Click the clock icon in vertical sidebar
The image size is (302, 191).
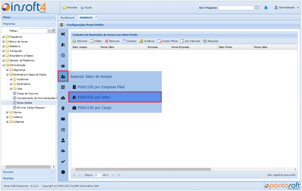[63, 55]
